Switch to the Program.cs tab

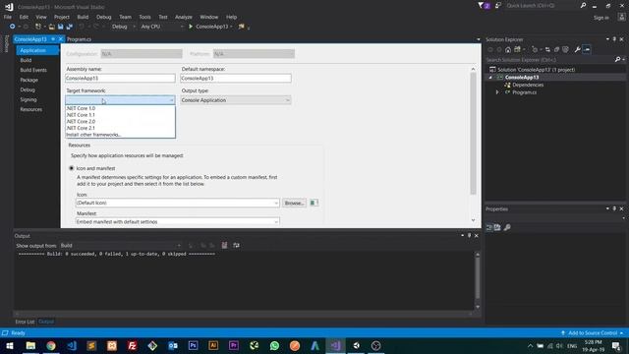(79, 39)
